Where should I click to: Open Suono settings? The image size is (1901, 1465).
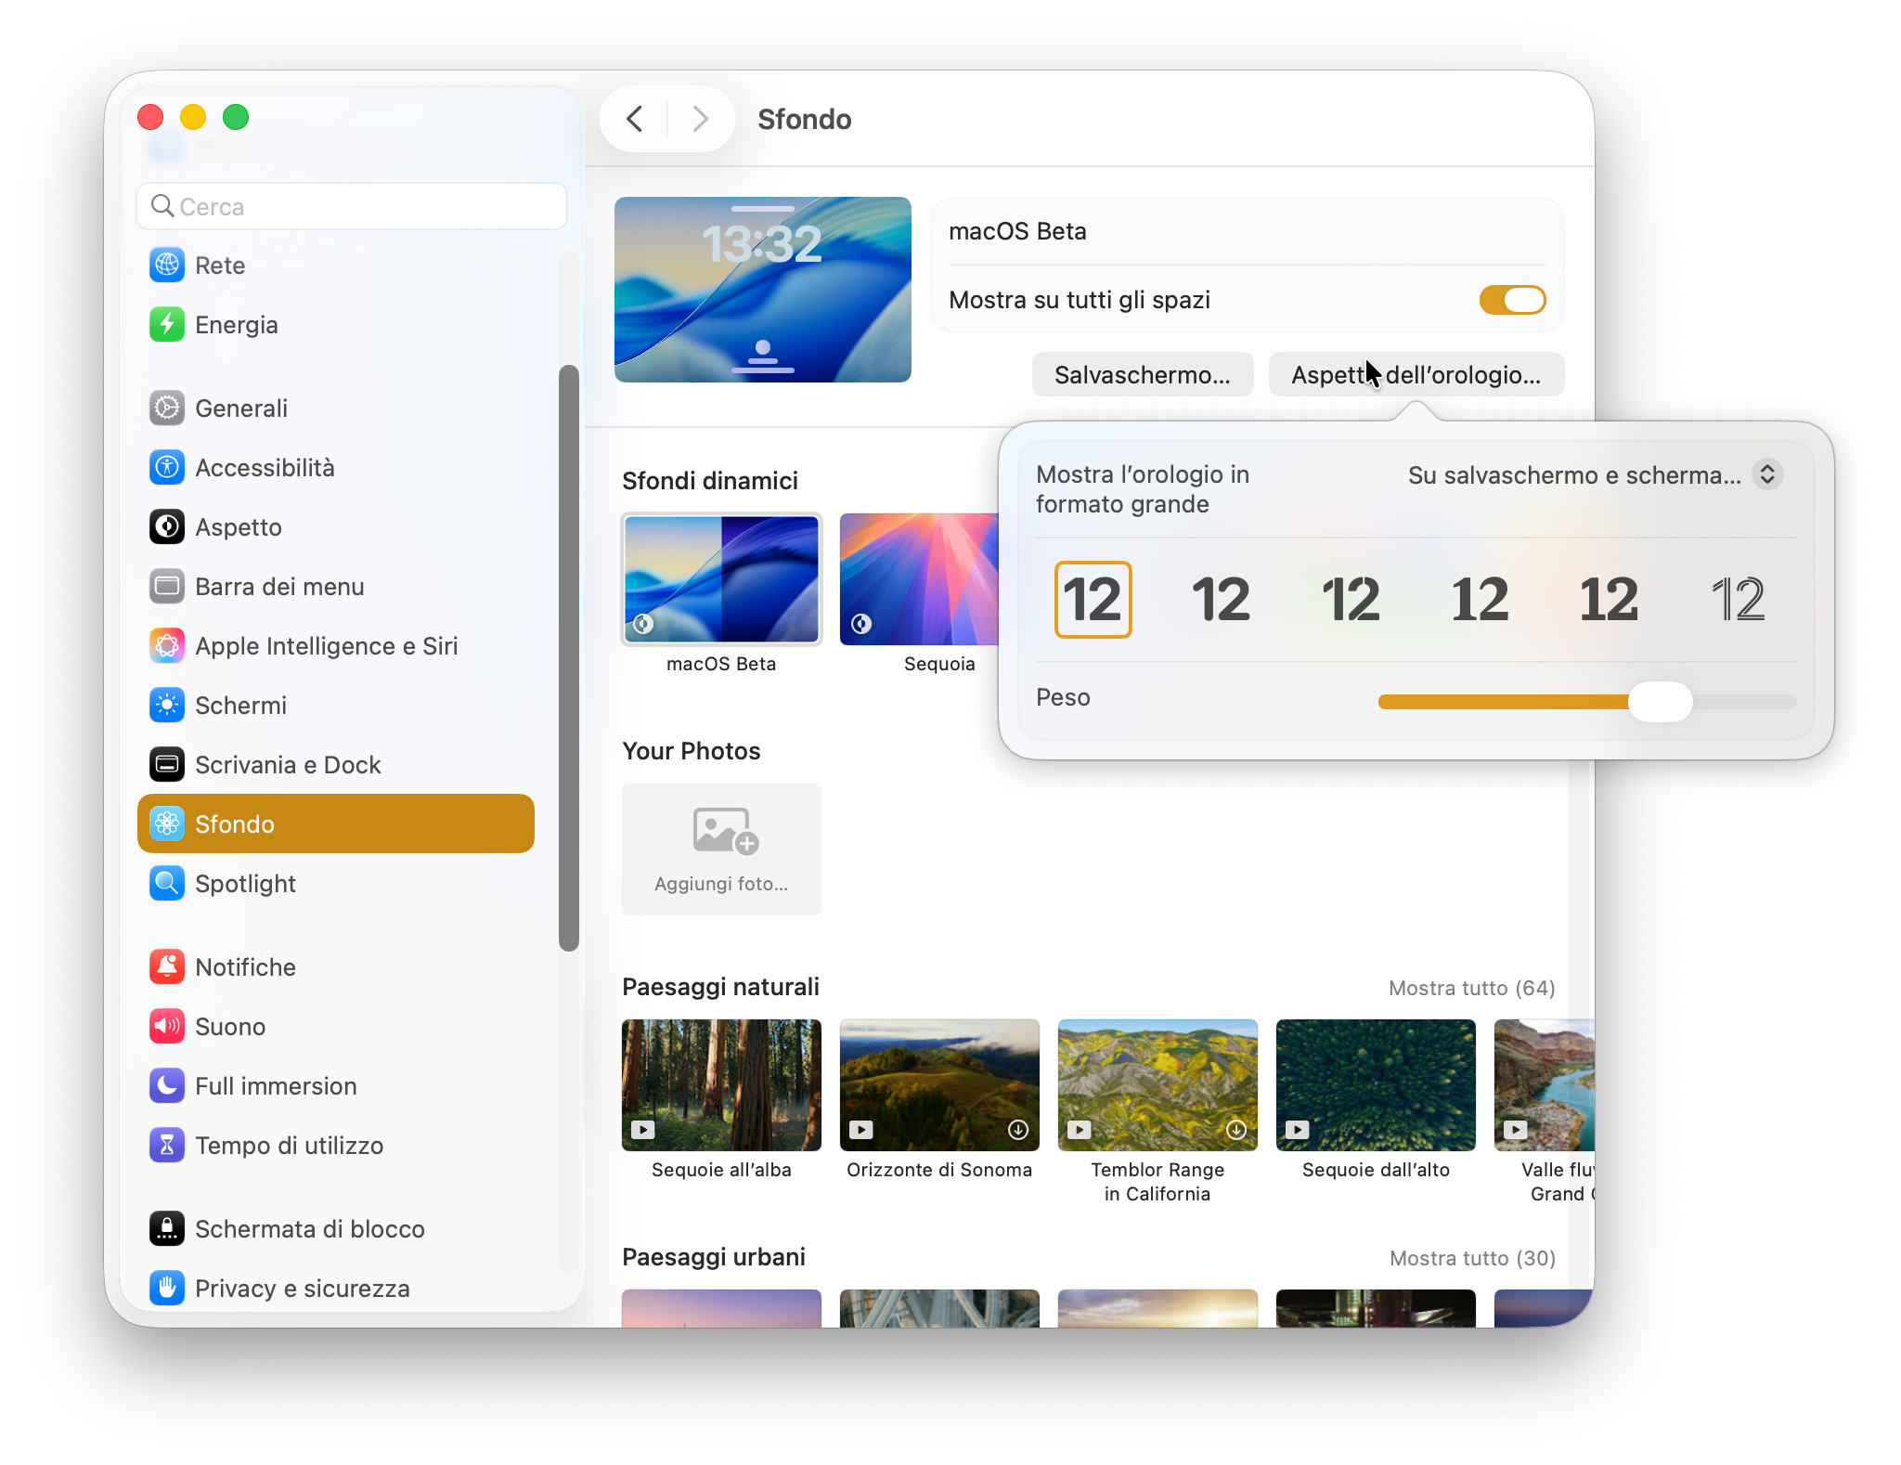tap(230, 1026)
